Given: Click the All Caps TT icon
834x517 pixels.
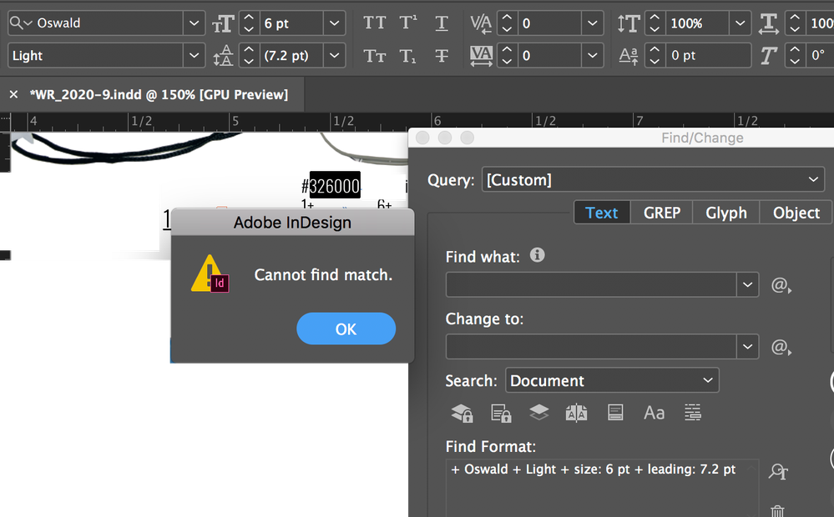Looking at the screenshot, I should tap(375, 23).
